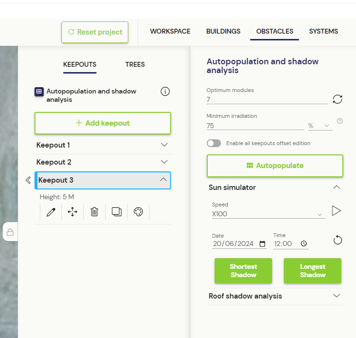Viewport: 356px width, 338px height.
Task: Switch to the TREES tab
Action: coord(135,65)
